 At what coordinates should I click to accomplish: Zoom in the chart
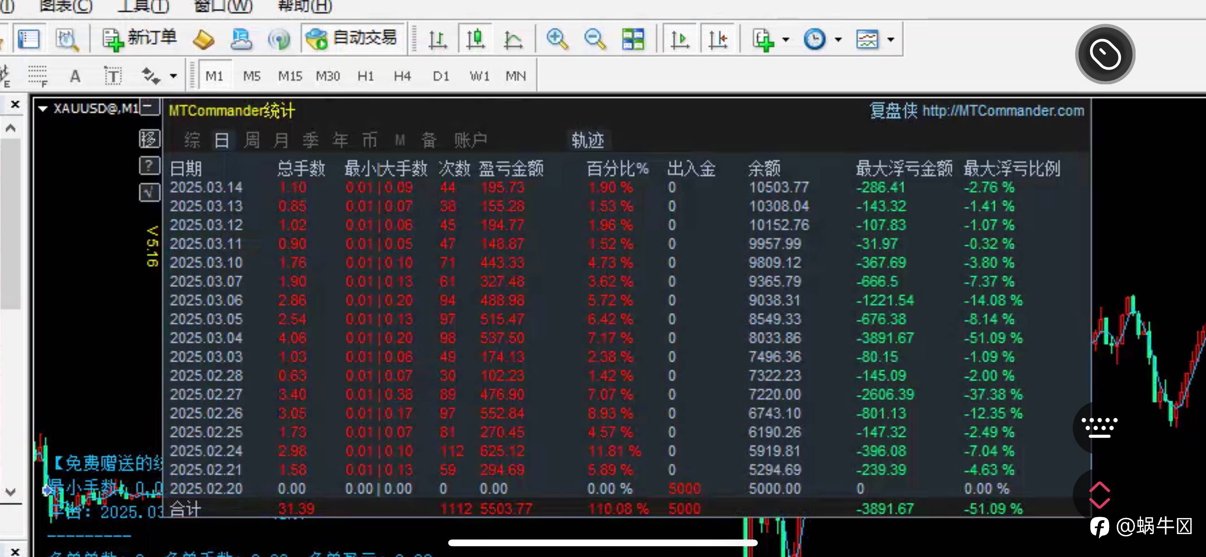pyautogui.click(x=557, y=39)
